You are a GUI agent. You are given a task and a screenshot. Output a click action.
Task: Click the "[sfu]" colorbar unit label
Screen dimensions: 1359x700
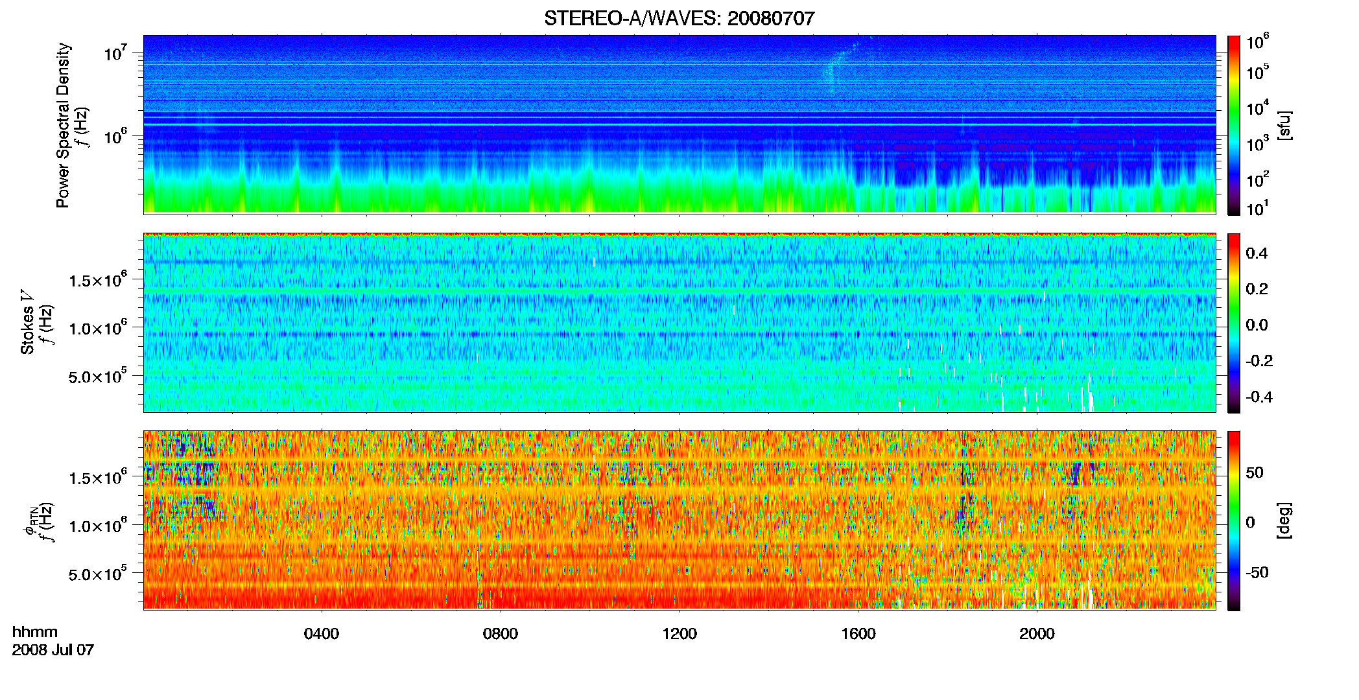click(1284, 125)
